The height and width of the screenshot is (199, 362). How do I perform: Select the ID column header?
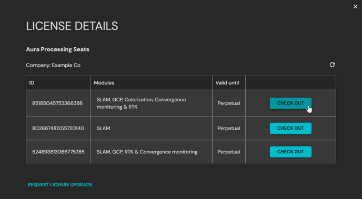58,82
